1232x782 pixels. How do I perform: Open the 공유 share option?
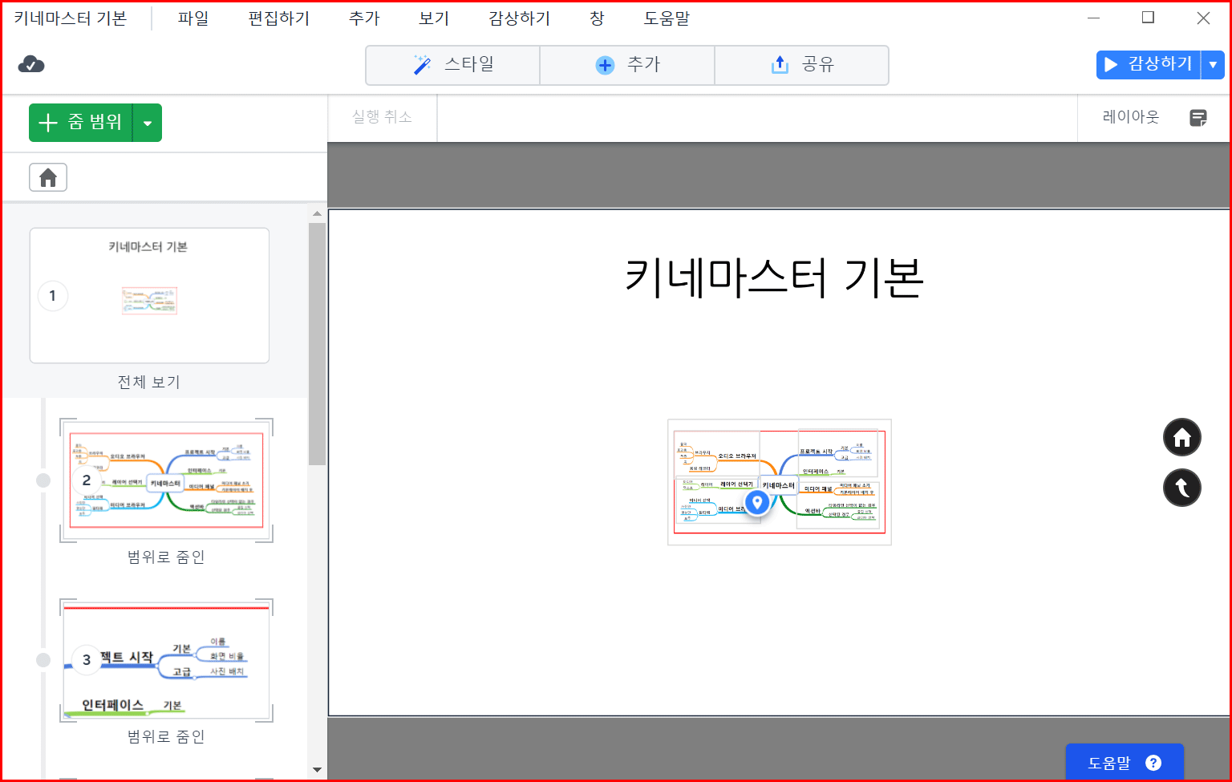pyautogui.click(x=801, y=65)
